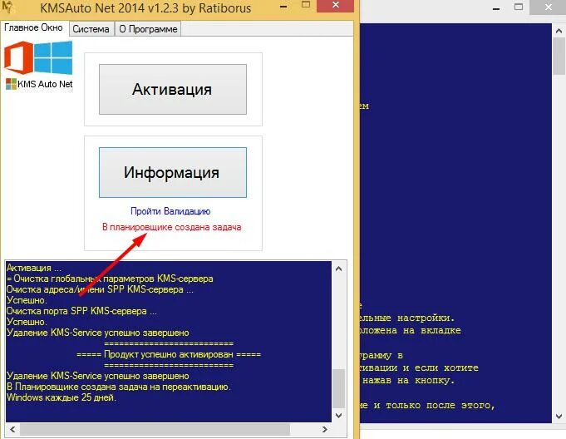Image resolution: width=566 pixels, height=439 pixels.
Task: Maximize the KMSAuto Net window
Action: tap(306, 5)
